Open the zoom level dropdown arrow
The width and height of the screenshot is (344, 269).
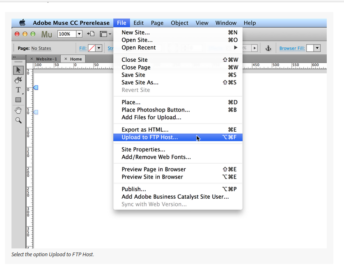click(x=79, y=34)
